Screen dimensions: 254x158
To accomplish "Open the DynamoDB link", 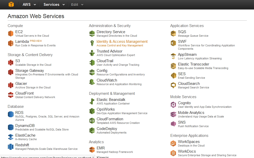I will 25,126.
